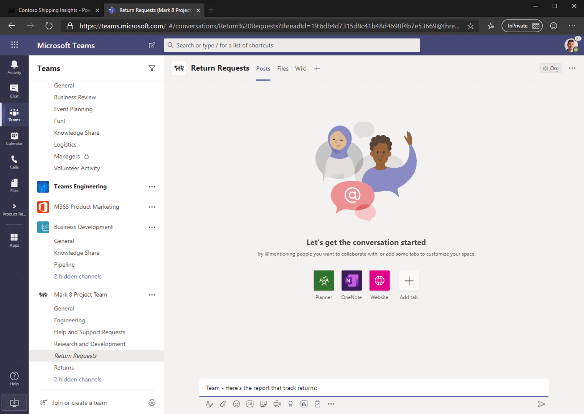Viewport: 584px width, 414px height.
Task: Expand Teams Engineering team
Action: pos(80,186)
